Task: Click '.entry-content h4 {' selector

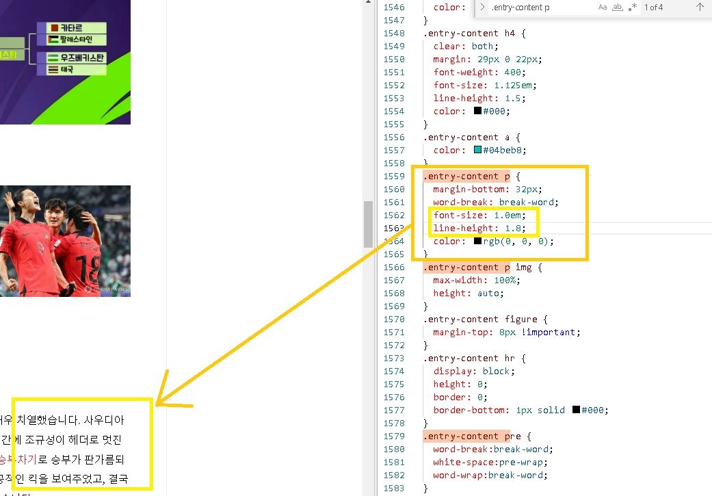Action: click(x=475, y=33)
